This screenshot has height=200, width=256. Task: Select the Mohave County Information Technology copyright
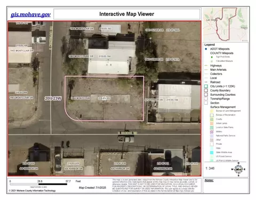[x=33, y=190]
